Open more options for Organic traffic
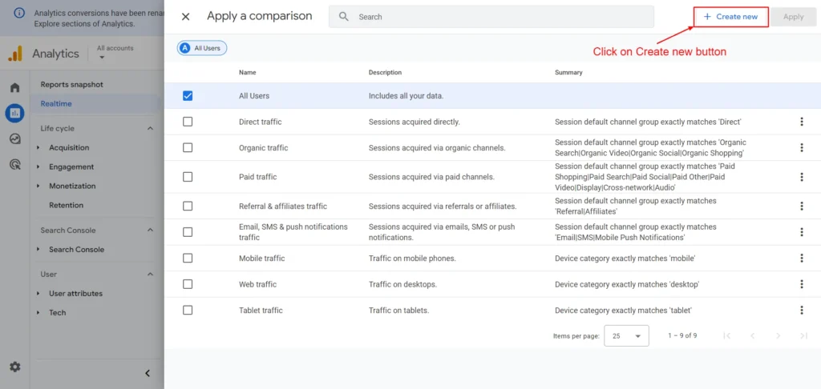821x389 pixels. (801, 148)
